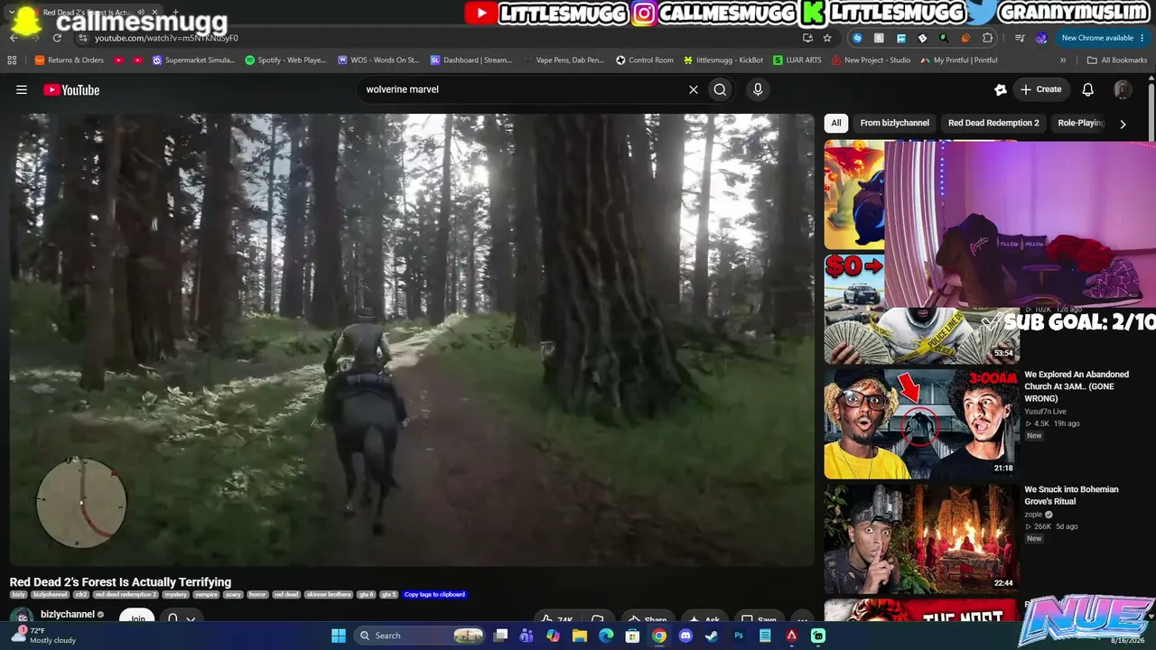Open 'Vape Pens, Dab Pen...' bookmark
Image resolution: width=1156 pixels, height=650 pixels.
[x=563, y=60]
